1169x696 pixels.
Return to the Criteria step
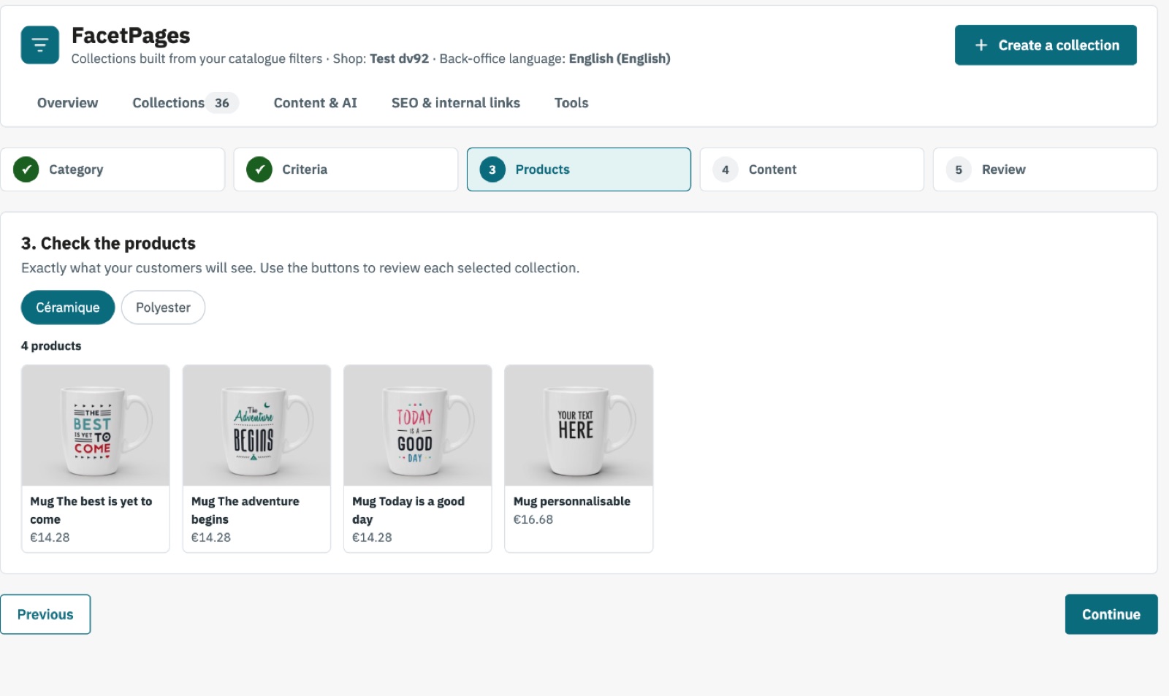coord(346,169)
